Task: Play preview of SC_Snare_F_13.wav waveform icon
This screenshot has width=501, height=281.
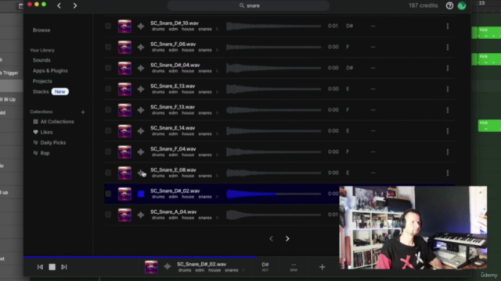Action: (141, 110)
